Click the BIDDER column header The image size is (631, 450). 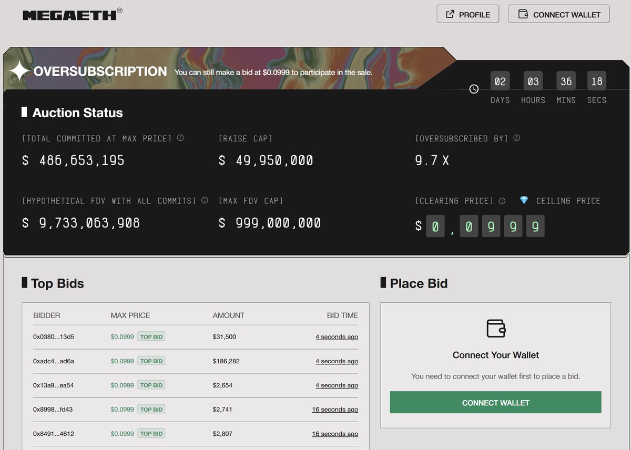click(x=47, y=315)
